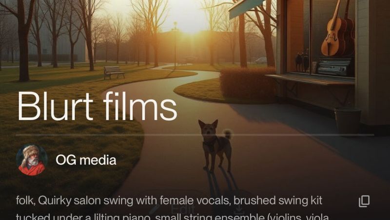
Task: Click the dimmed download arrow icon
Action: pos(239,210)
